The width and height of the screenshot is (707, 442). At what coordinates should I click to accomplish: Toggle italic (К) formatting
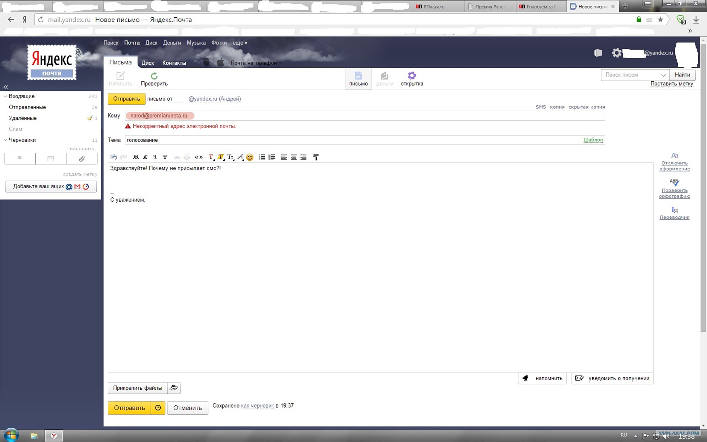145,157
